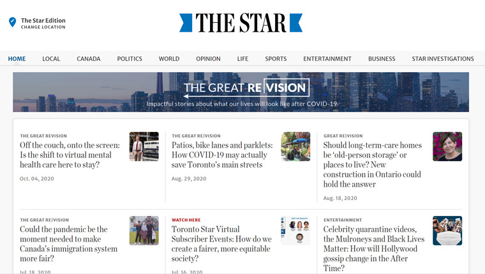Open Toronto Star Virtual Subscriber Events article
Image resolution: width=485 pixels, height=274 pixels.
tap(221, 243)
